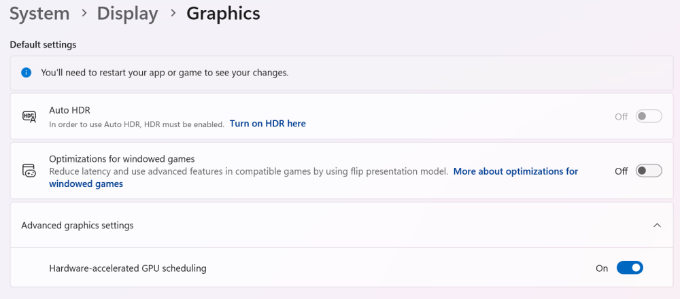Enable Optimizations for windowed games switch
This screenshot has height=299, width=680.
pos(648,171)
